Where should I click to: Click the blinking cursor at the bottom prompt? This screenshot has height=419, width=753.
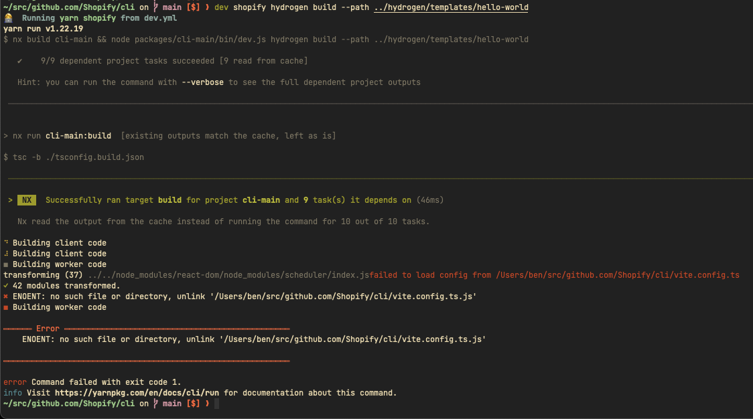(216, 404)
